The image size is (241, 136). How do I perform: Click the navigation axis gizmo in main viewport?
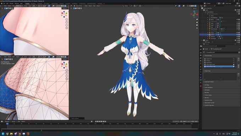point(194,14)
